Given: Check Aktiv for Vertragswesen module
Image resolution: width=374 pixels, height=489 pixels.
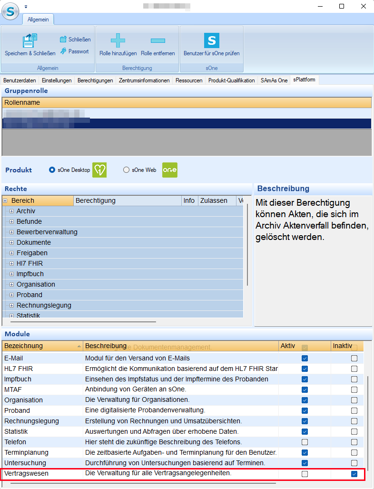Looking at the screenshot, I should (x=305, y=474).
